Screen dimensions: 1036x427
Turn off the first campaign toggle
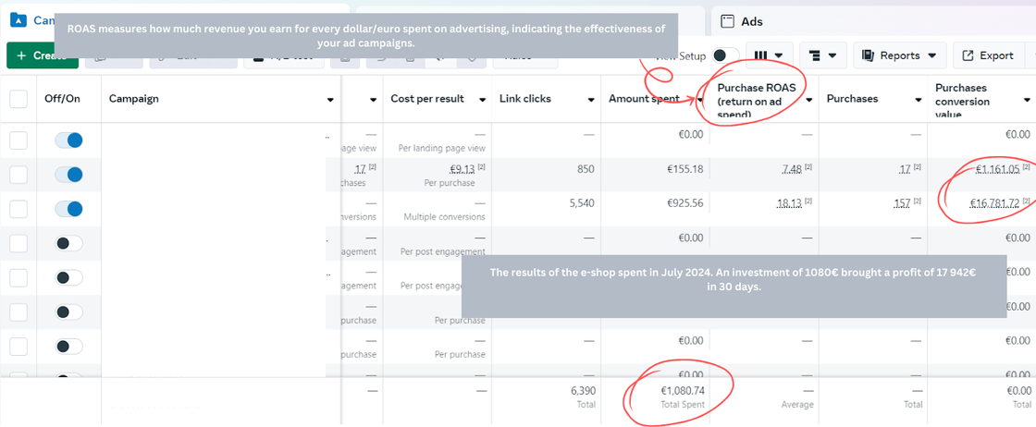[68, 140]
